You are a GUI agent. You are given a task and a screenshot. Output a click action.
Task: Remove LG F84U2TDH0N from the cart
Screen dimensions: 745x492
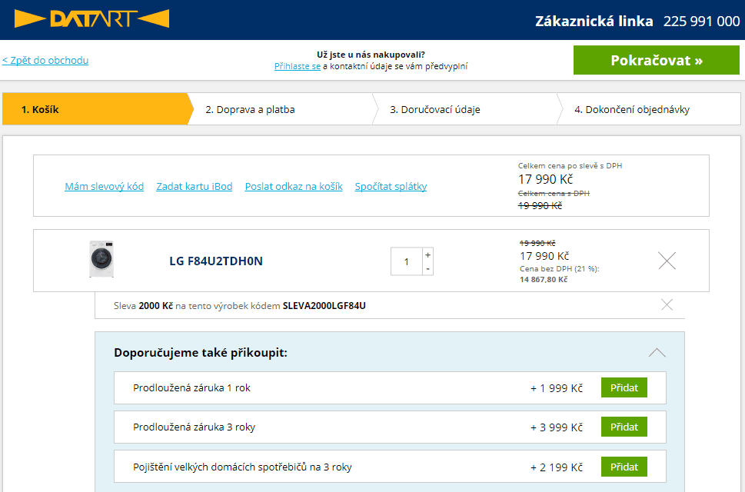[x=667, y=261]
